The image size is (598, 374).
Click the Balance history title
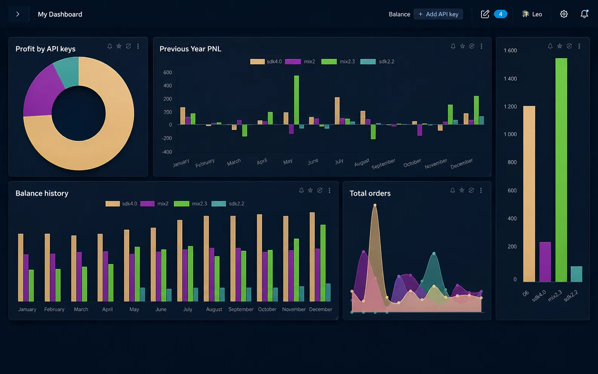[x=42, y=193]
